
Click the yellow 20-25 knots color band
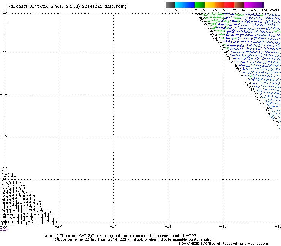pyautogui.click(x=210, y=5)
